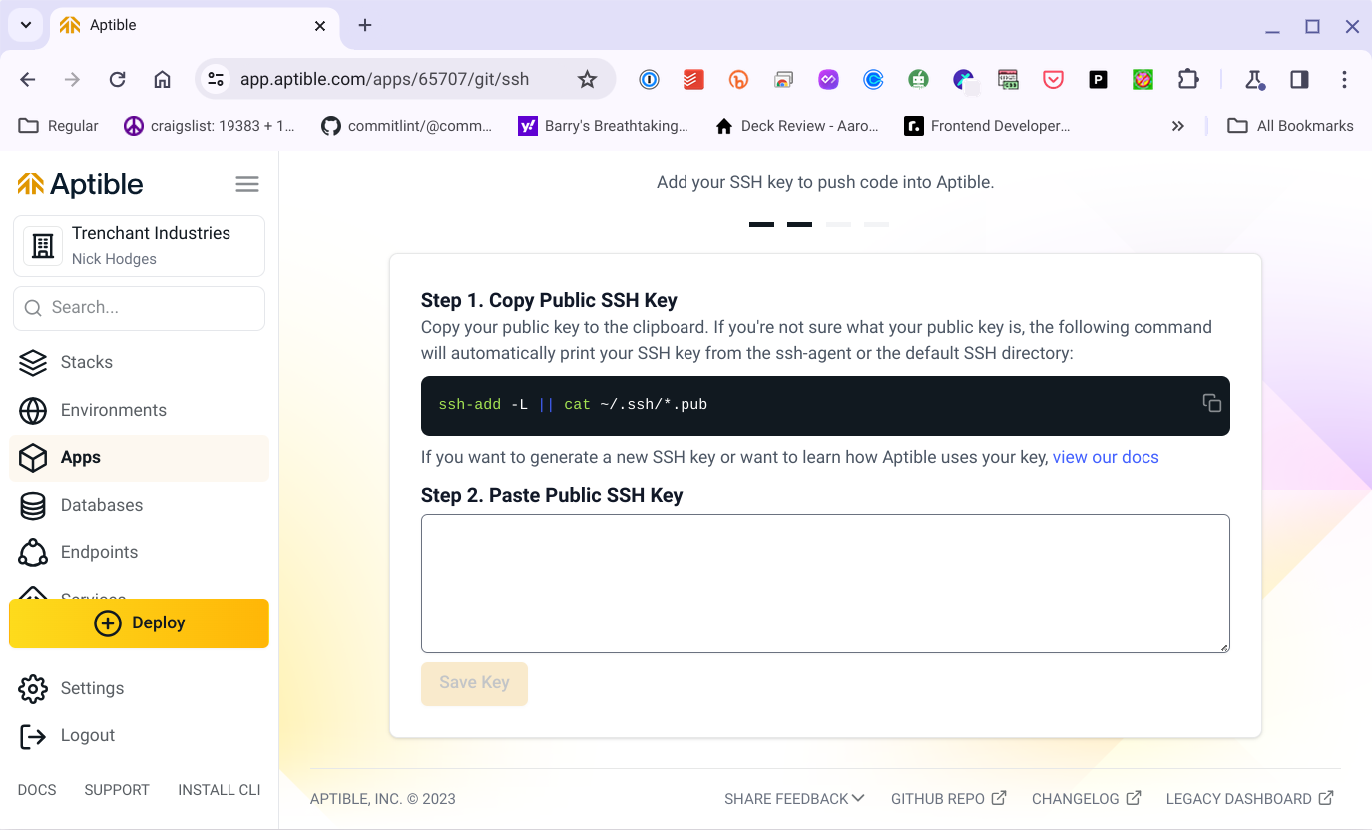
Task: Open the Grammarly-style C extension icon
Action: coord(873,80)
